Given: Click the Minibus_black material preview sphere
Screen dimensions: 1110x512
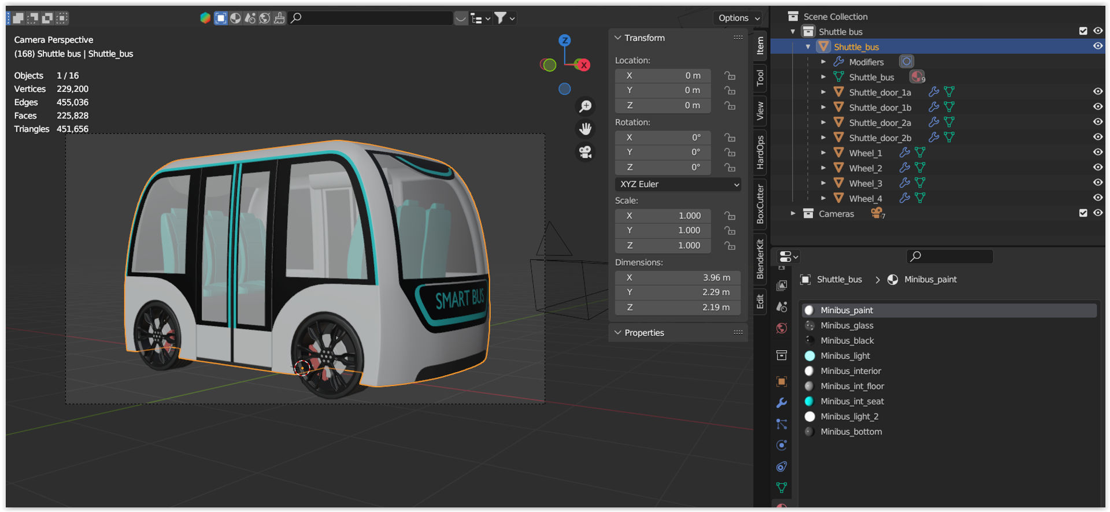Looking at the screenshot, I should tap(810, 340).
